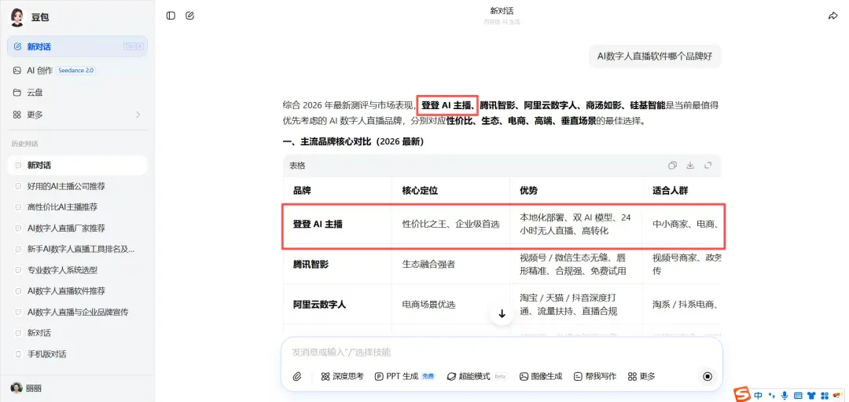Open history chat AI数字人直播与企业品牌宣传
The height and width of the screenshot is (402, 849).
(x=77, y=312)
